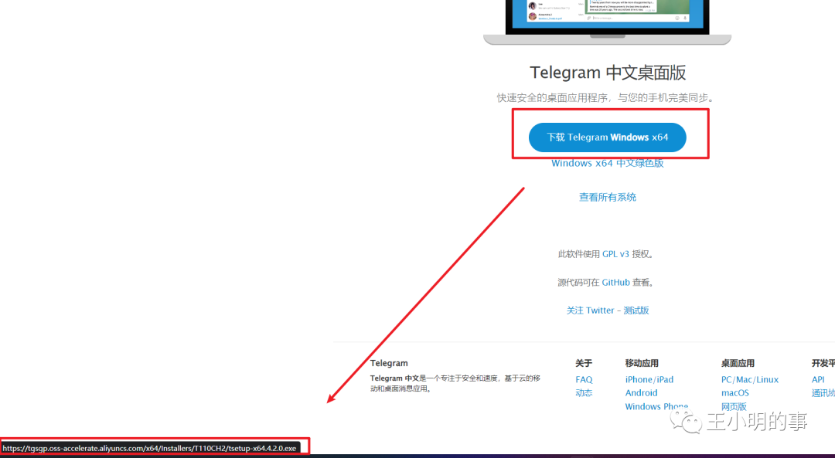
Task: Click the 下载 Telegram Windows x64 button
Action: [x=607, y=137]
